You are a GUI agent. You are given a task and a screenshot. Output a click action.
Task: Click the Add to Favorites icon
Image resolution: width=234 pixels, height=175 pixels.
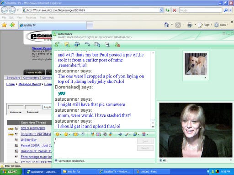(12, 25)
